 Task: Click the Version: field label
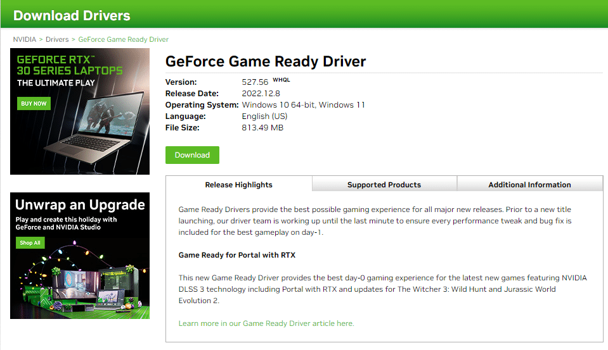click(x=181, y=82)
